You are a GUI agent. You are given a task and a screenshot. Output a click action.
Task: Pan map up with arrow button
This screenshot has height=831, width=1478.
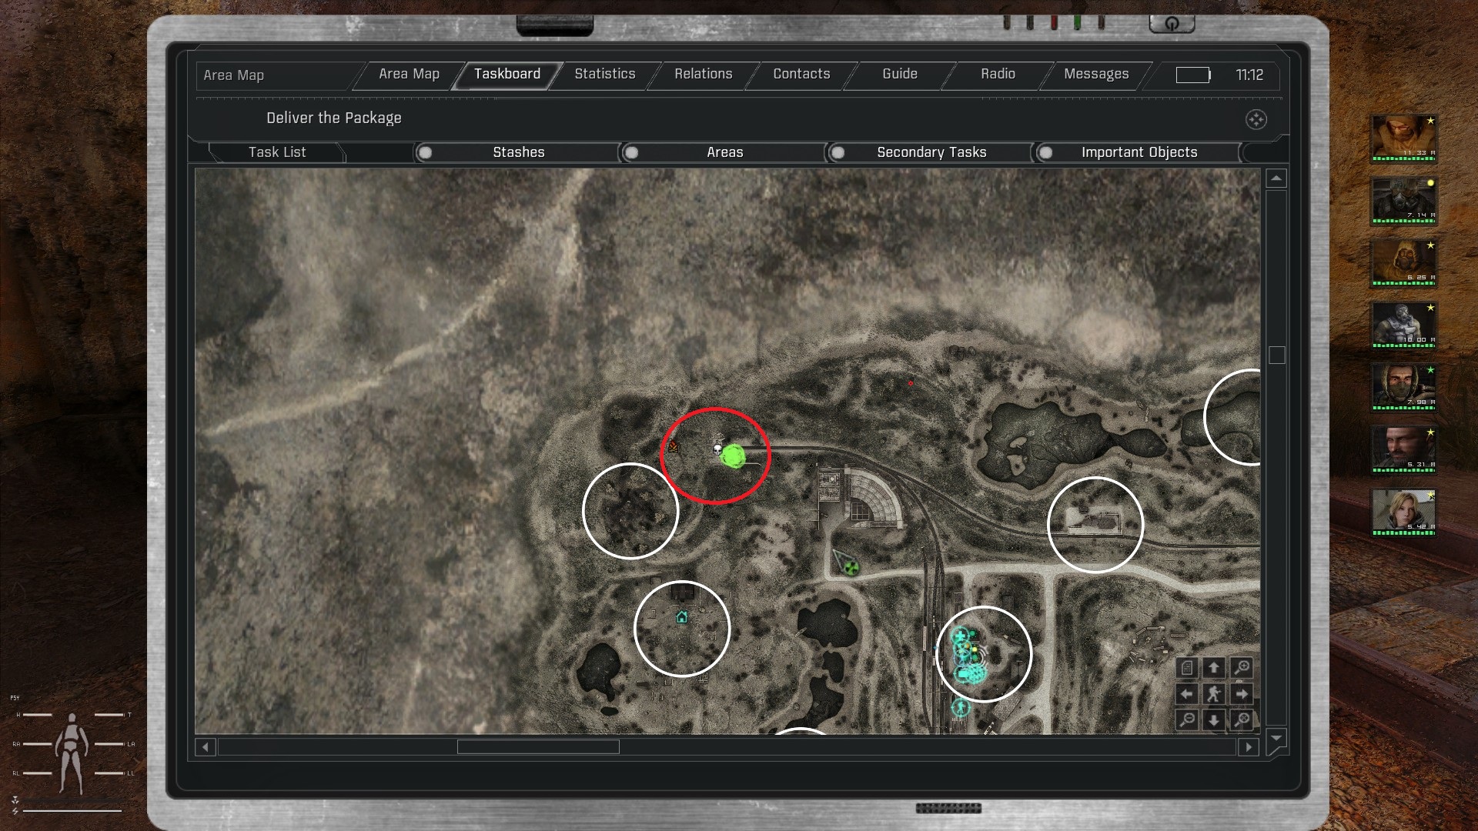[x=1214, y=667]
